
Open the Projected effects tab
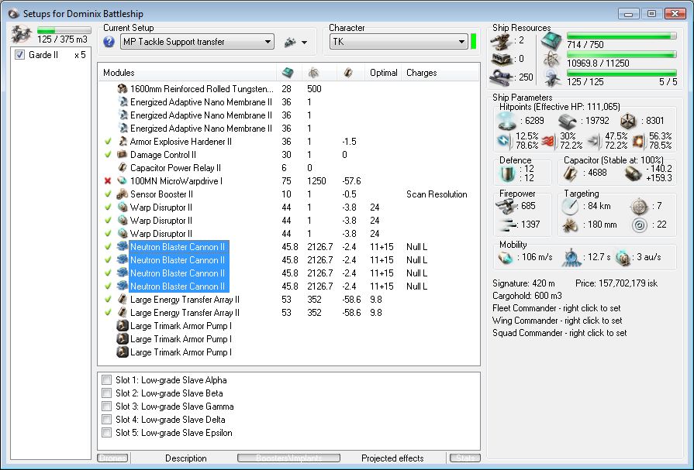click(393, 458)
